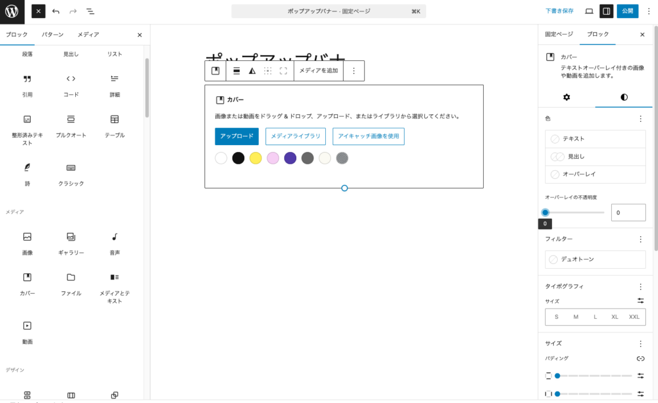Image resolution: width=658 pixels, height=403 pixels.
Task: Open the editor options menu at top right
Action: point(649,10)
